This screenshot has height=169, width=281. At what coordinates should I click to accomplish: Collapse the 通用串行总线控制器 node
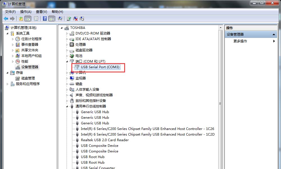67,106
